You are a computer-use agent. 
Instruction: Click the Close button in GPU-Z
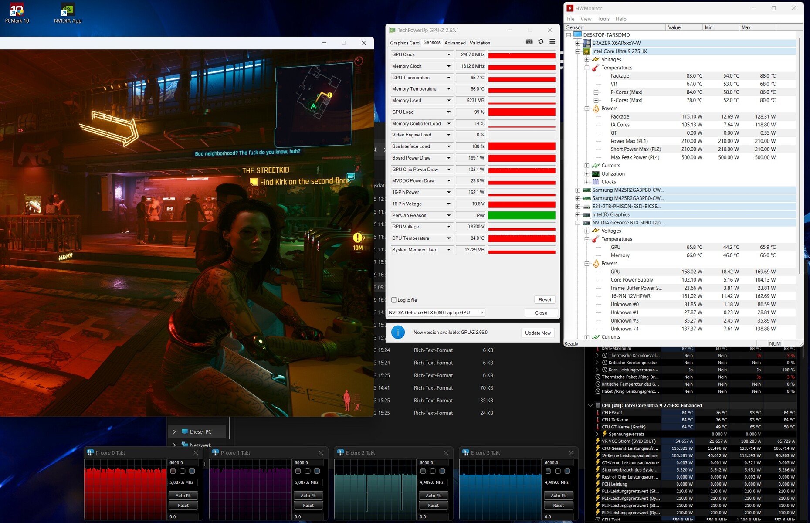coord(541,313)
